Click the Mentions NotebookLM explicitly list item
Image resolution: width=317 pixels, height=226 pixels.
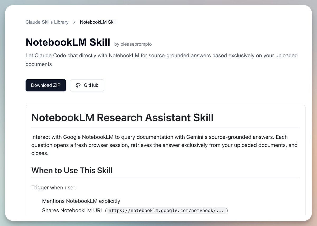pos(81,201)
